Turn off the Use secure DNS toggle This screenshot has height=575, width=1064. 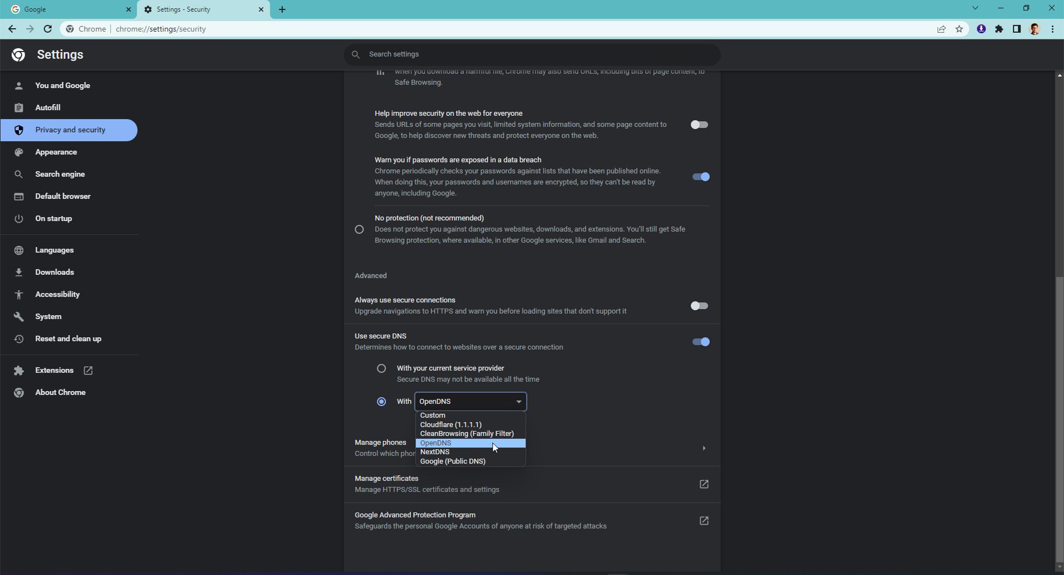tap(700, 342)
